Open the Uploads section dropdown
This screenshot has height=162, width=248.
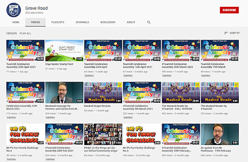point(11,33)
